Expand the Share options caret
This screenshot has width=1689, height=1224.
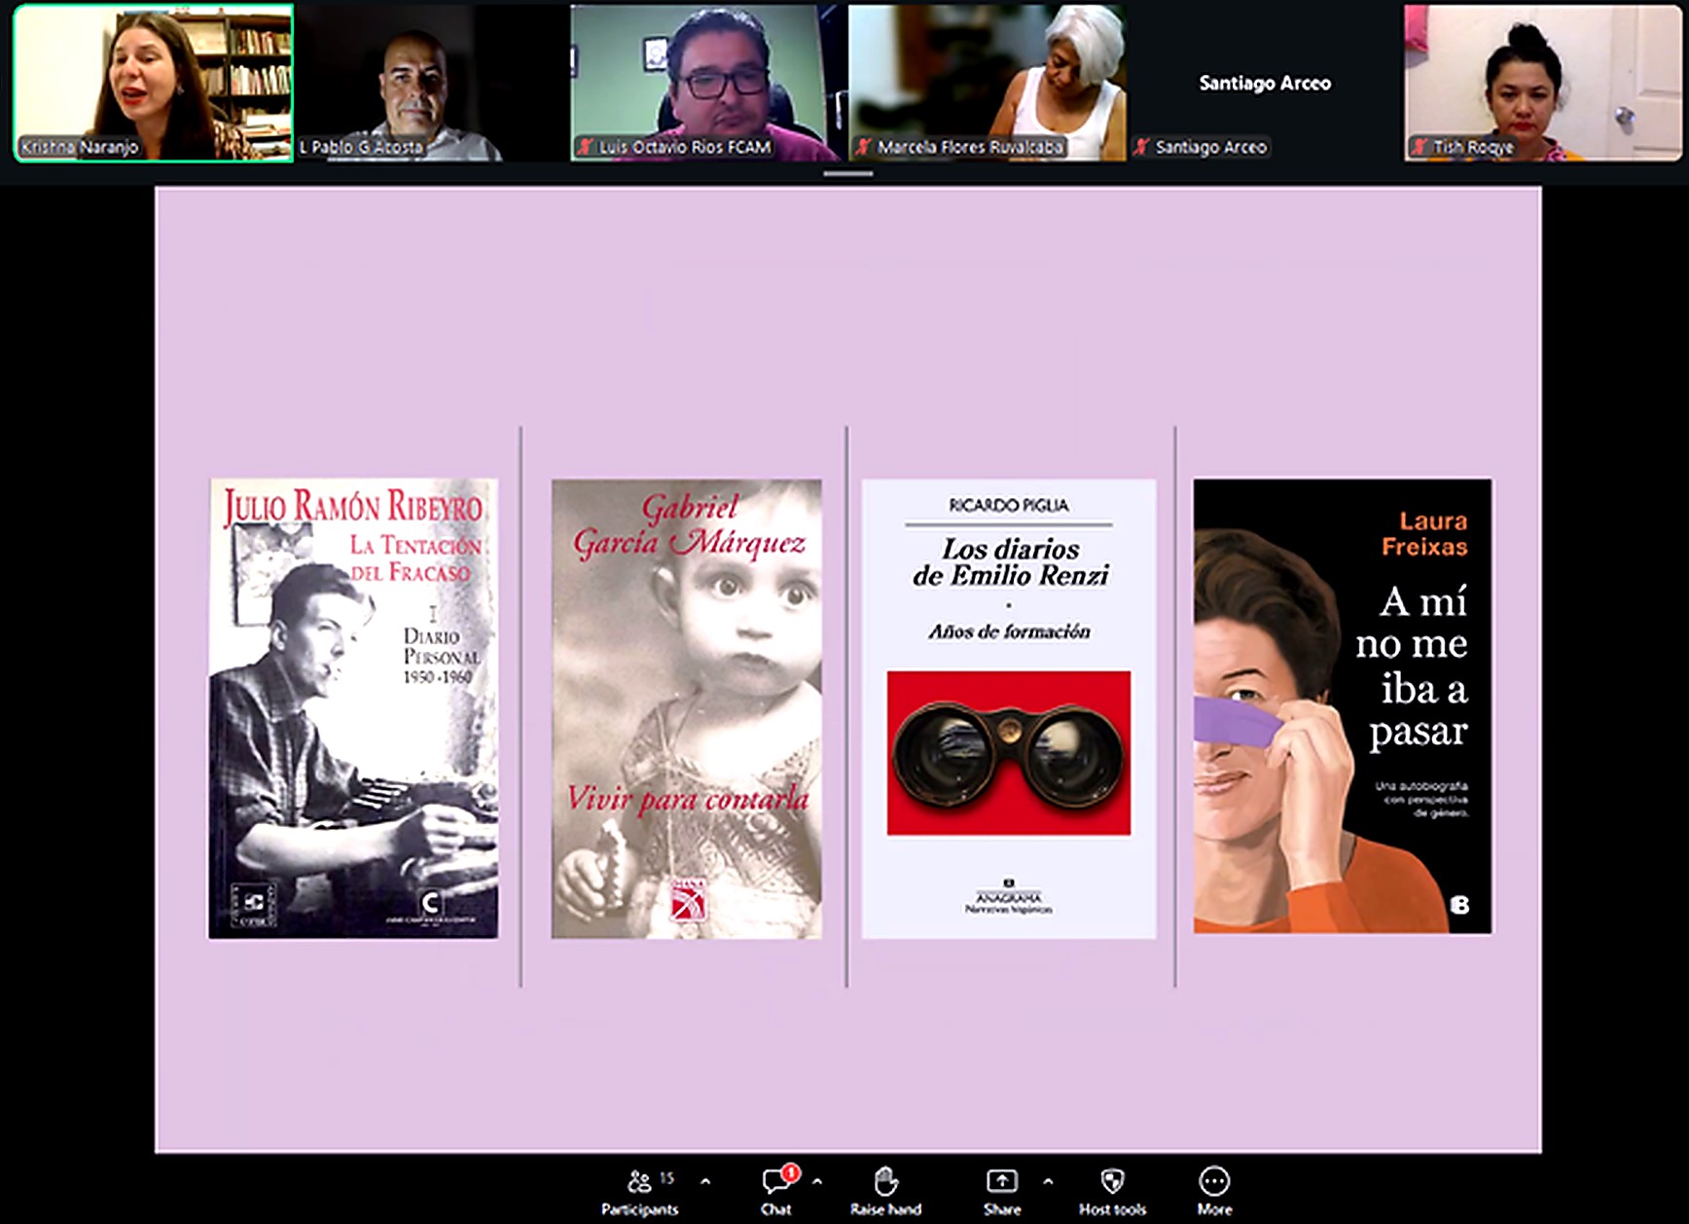pos(1048,1181)
